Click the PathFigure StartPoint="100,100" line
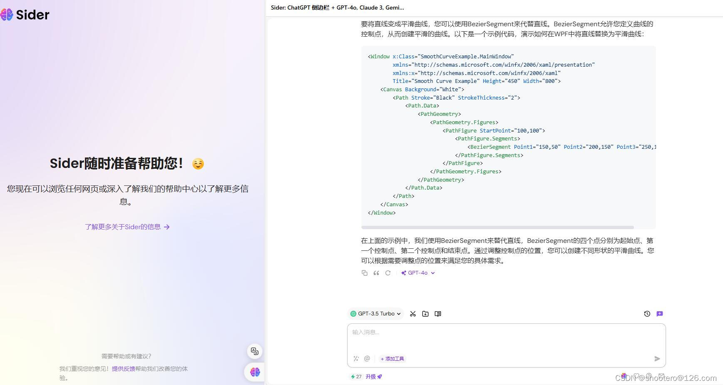 click(494, 131)
